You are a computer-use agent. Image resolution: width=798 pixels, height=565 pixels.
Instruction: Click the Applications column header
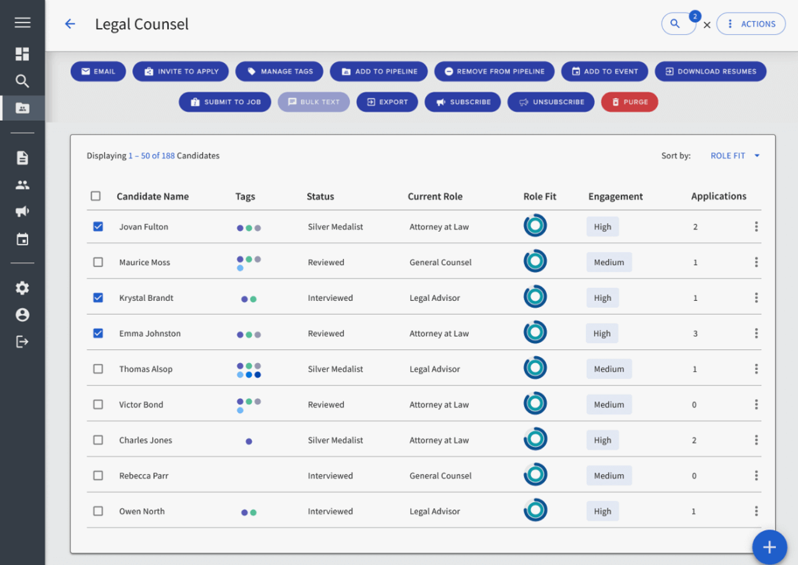[719, 196]
